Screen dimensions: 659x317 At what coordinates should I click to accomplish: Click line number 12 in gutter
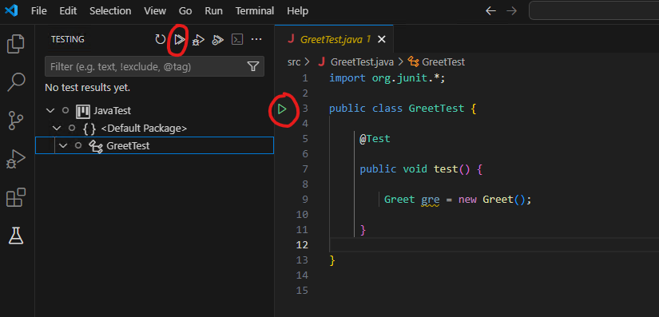click(x=302, y=245)
